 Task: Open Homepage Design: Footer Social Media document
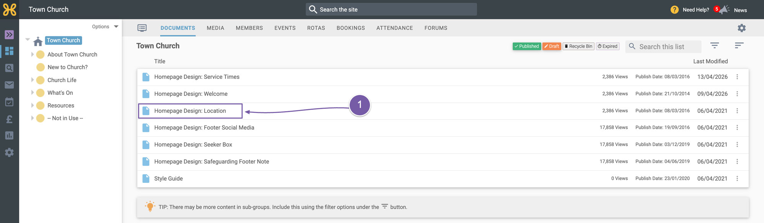point(204,128)
